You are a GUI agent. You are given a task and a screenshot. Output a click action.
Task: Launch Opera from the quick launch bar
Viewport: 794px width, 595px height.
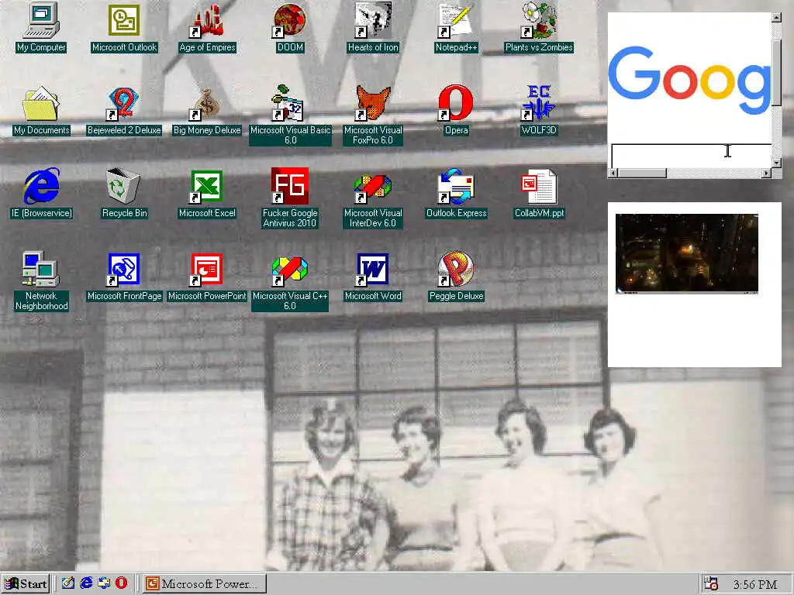click(x=122, y=583)
